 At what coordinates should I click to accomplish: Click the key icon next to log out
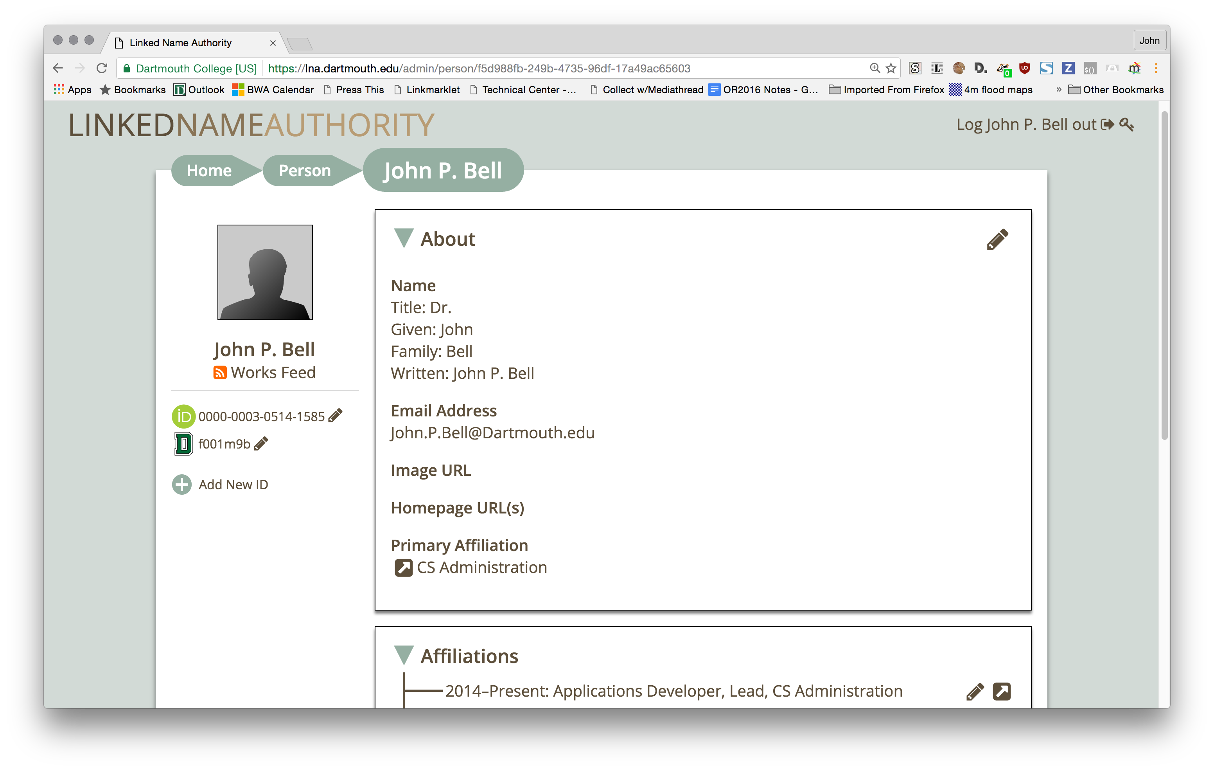(x=1126, y=124)
